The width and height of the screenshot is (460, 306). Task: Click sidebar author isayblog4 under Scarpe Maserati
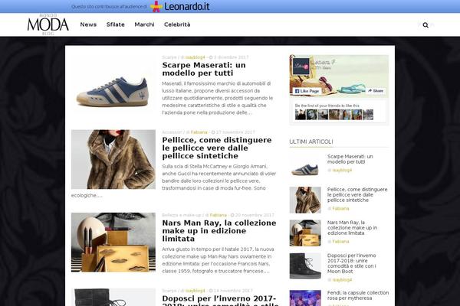[342, 170]
